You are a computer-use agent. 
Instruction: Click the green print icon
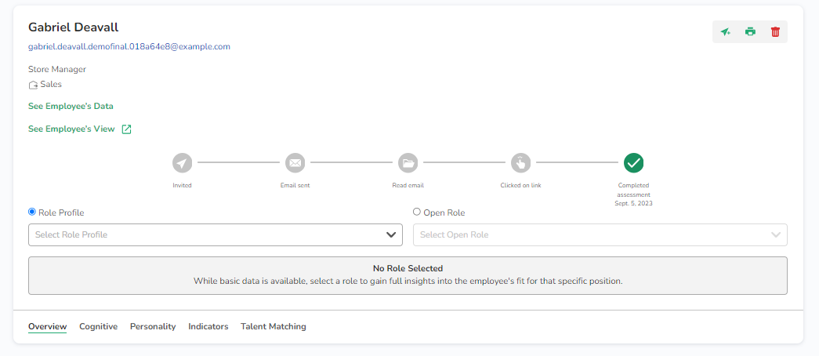[750, 32]
